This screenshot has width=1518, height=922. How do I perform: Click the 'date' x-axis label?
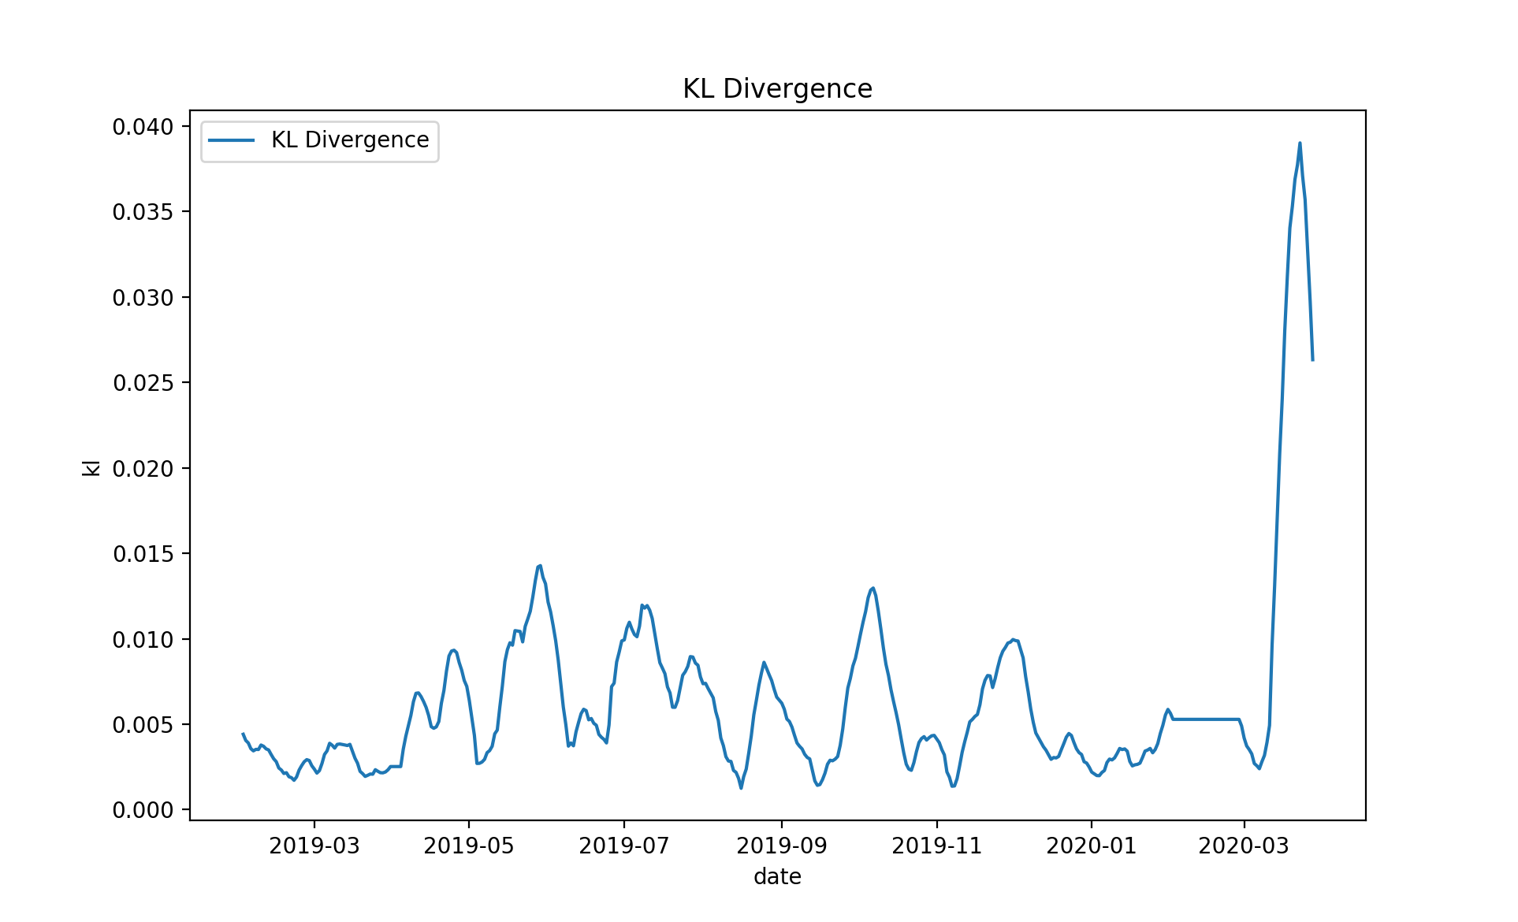tap(777, 876)
